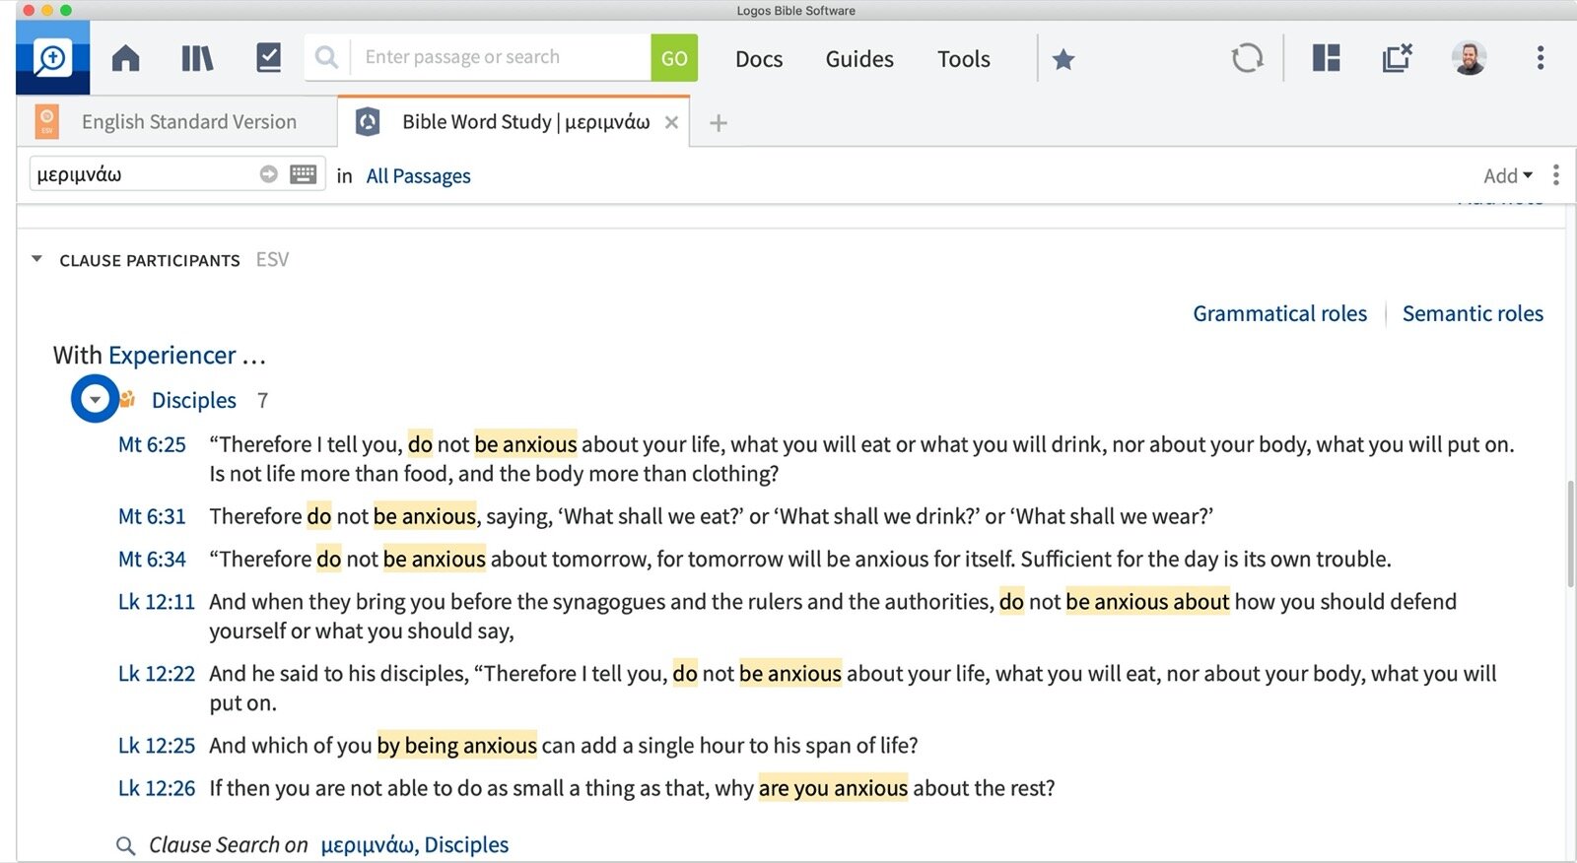Switch to Grammatical roles view
1577x863 pixels.
[1279, 313]
